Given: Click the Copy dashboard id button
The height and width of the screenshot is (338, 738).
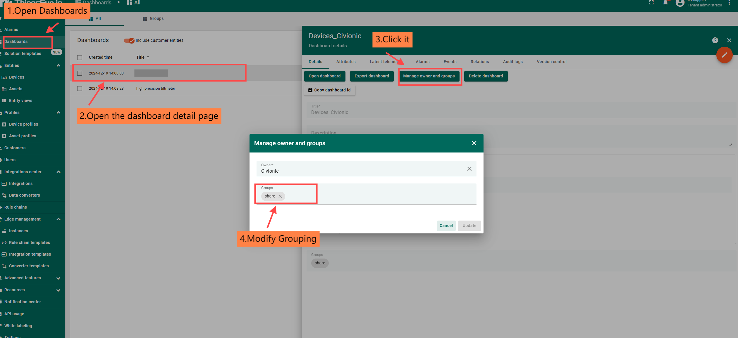Looking at the screenshot, I should [330, 90].
